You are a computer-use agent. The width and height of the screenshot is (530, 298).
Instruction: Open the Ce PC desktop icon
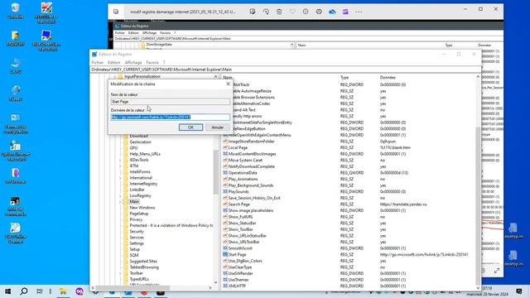[15, 65]
